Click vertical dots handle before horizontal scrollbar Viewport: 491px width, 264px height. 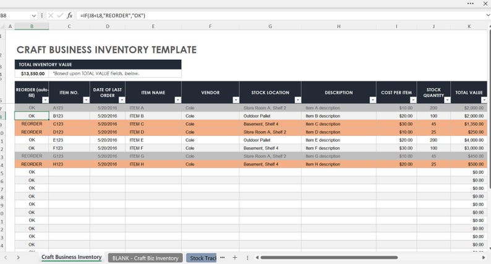pos(247,257)
